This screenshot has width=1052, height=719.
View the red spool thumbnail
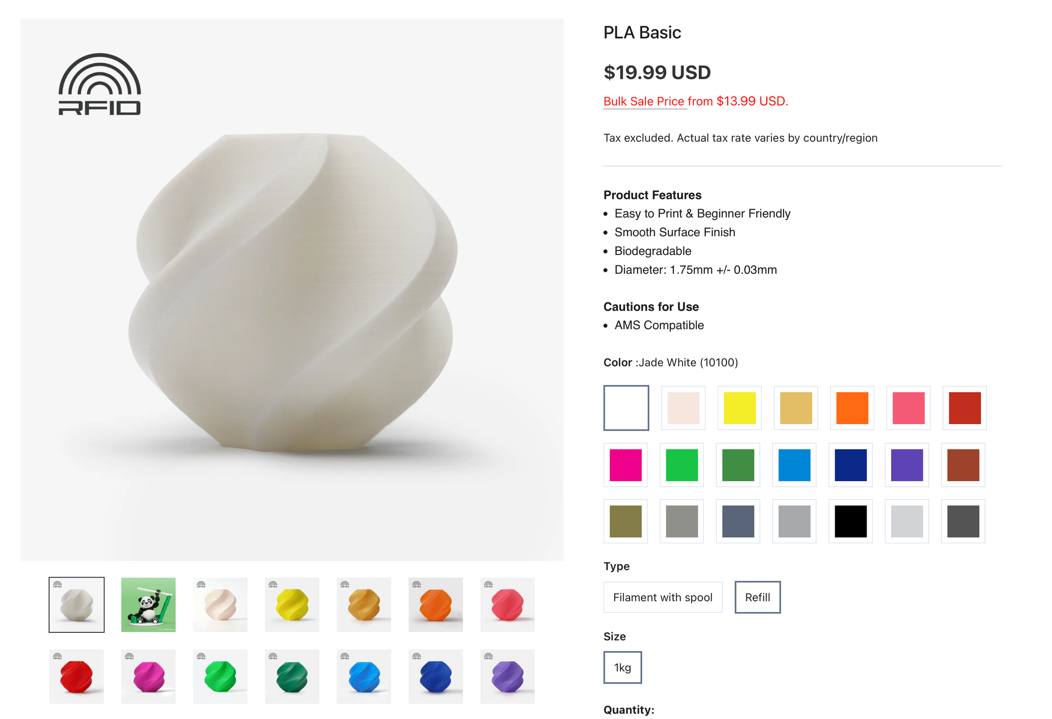coord(76,676)
